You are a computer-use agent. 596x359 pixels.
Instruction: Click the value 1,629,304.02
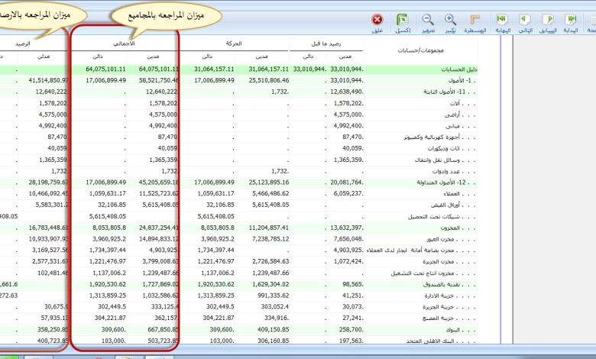tap(270, 285)
